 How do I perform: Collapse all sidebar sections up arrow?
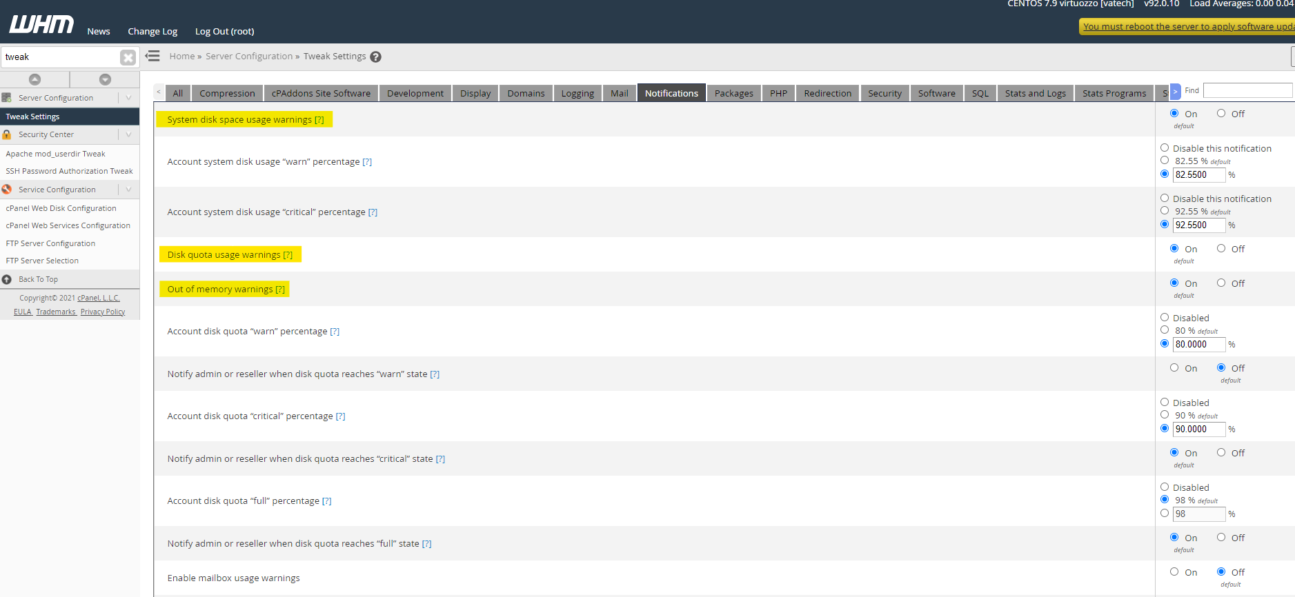tap(34, 79)
